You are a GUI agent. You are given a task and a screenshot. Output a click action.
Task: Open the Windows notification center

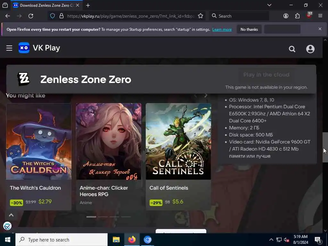tap(318, 240)
